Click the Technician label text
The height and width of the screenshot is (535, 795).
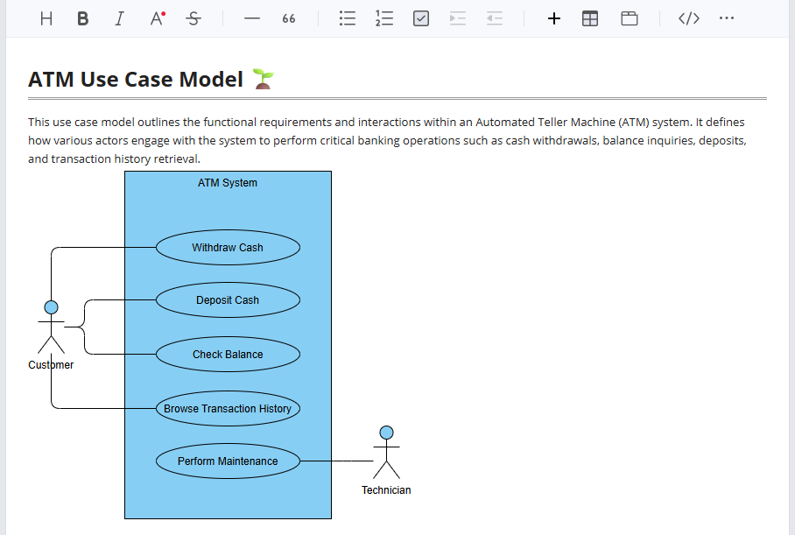pos(386,490)
